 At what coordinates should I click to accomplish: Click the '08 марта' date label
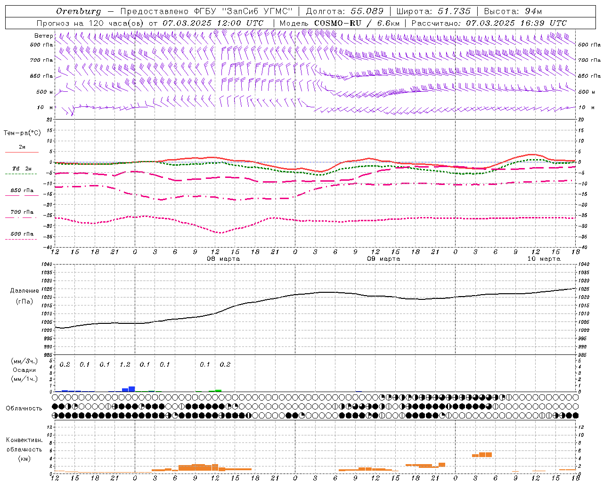click(x=223, y=259)
